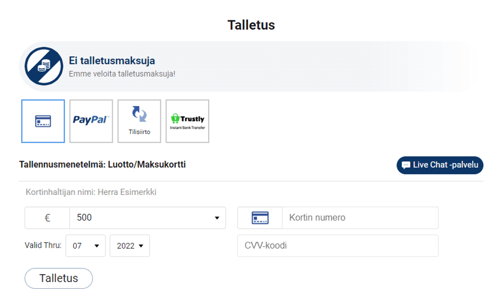Screen dimensions: 503x296
Task: Choose PayPal as the deposit method
Action: click(91, 121)
